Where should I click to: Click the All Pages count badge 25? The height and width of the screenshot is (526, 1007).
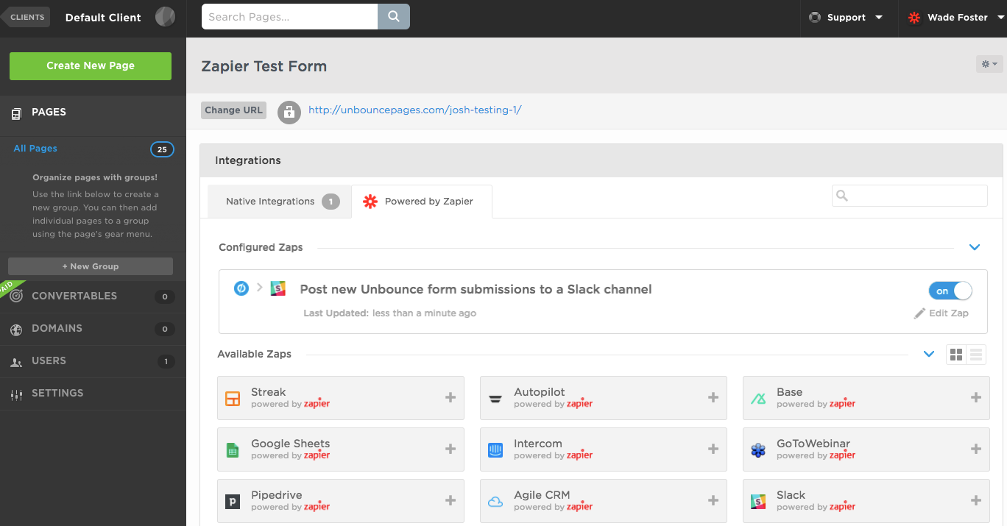tap(162, 149)
